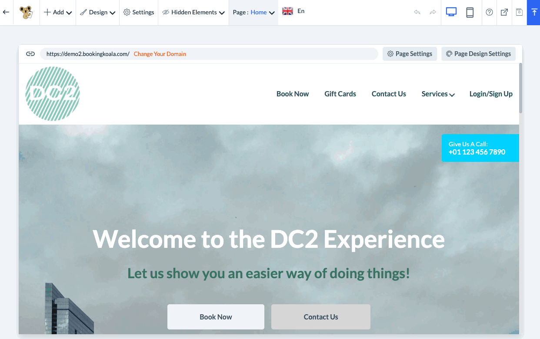Click the redo arrow icon
This screenshot has height=339, width=540.
pyautogui.click(x=433, y=12)
